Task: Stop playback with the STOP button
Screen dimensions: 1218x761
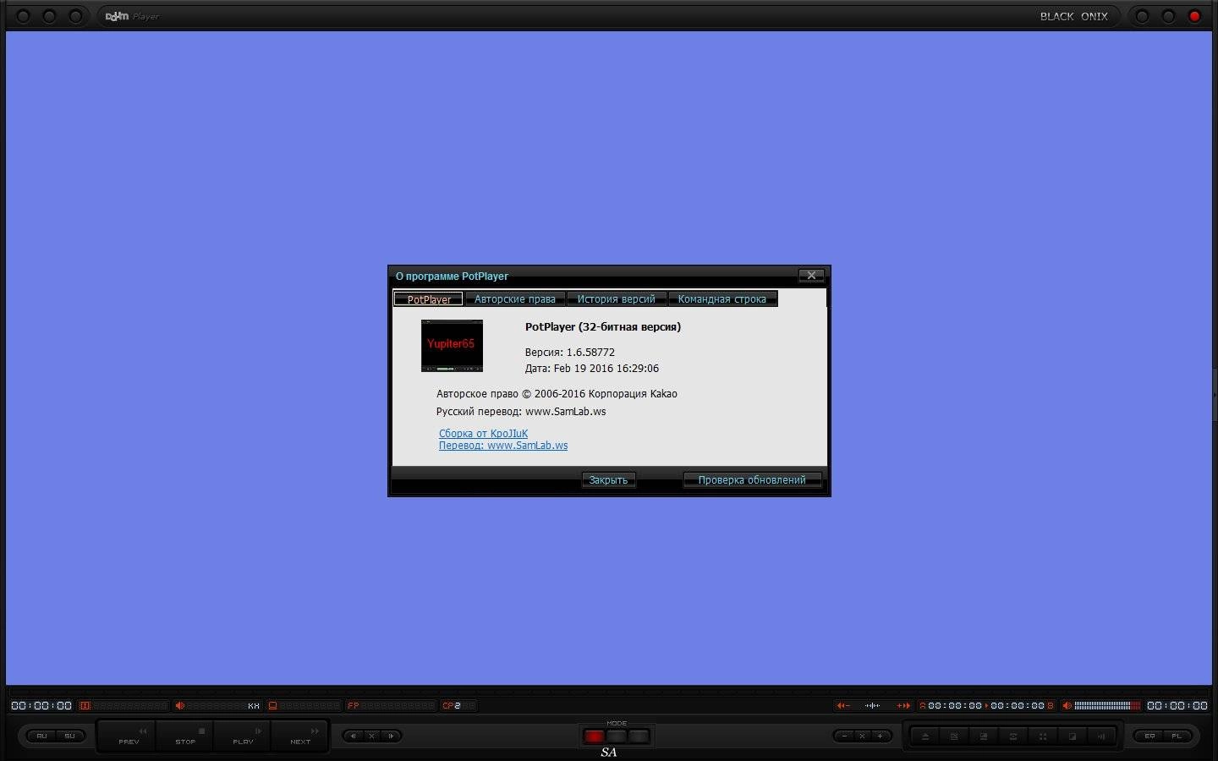Action: (x=185, y=736)
